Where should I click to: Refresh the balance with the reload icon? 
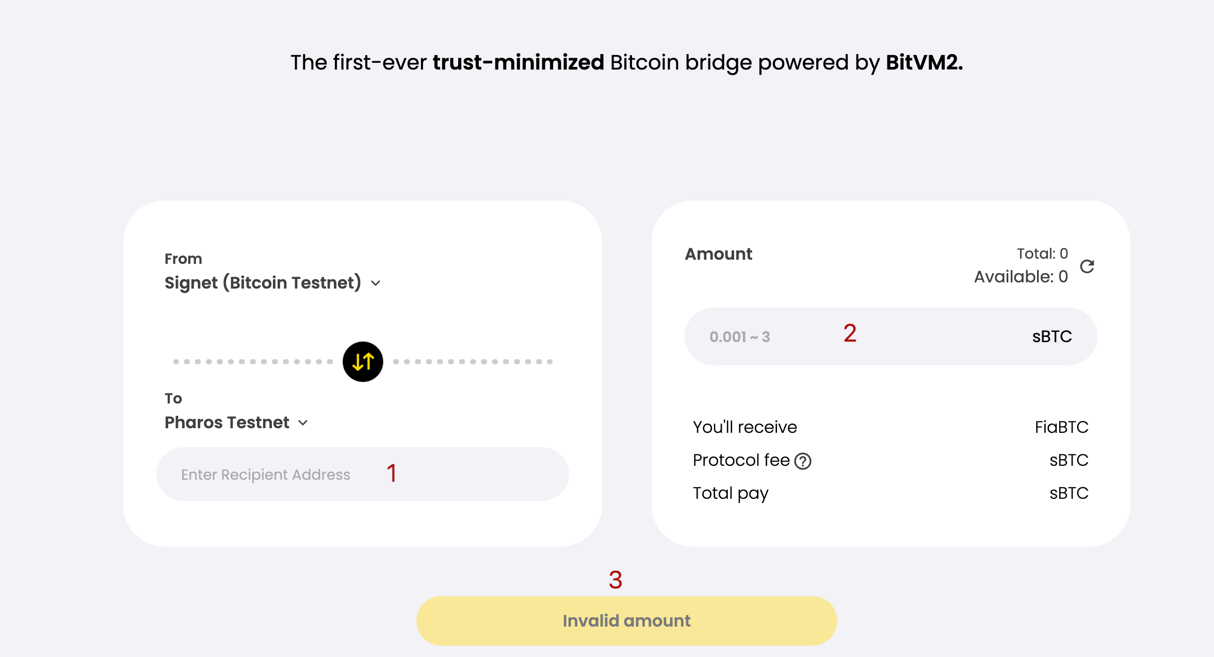point(1087,266)
